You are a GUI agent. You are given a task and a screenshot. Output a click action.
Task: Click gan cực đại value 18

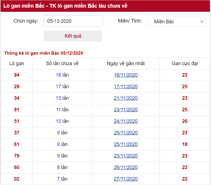click(x=185, y=144)
